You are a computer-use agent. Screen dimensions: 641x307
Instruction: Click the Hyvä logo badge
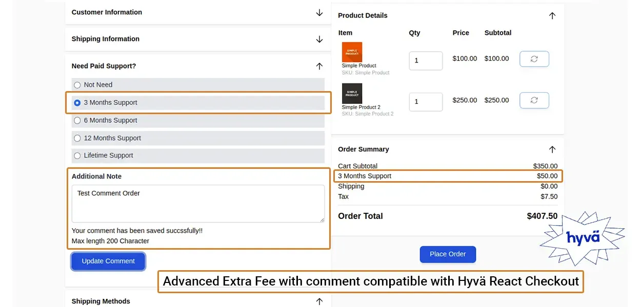(583, 238)
